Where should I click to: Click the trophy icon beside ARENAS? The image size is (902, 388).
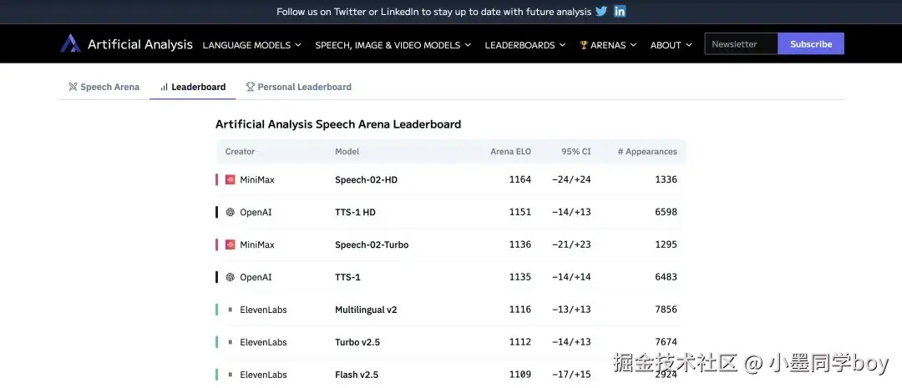pyautogui.click(x=584, y=45)
